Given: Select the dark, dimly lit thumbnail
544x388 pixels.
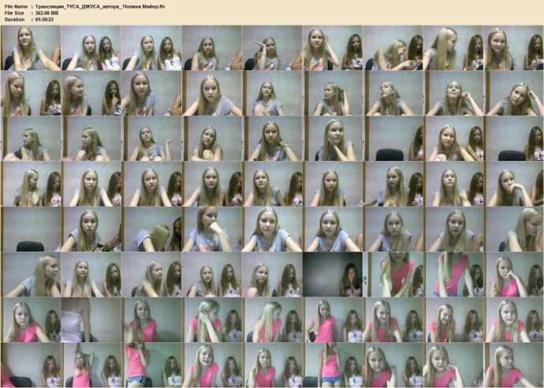Looking at the screenshot, I should click(332, 274).
